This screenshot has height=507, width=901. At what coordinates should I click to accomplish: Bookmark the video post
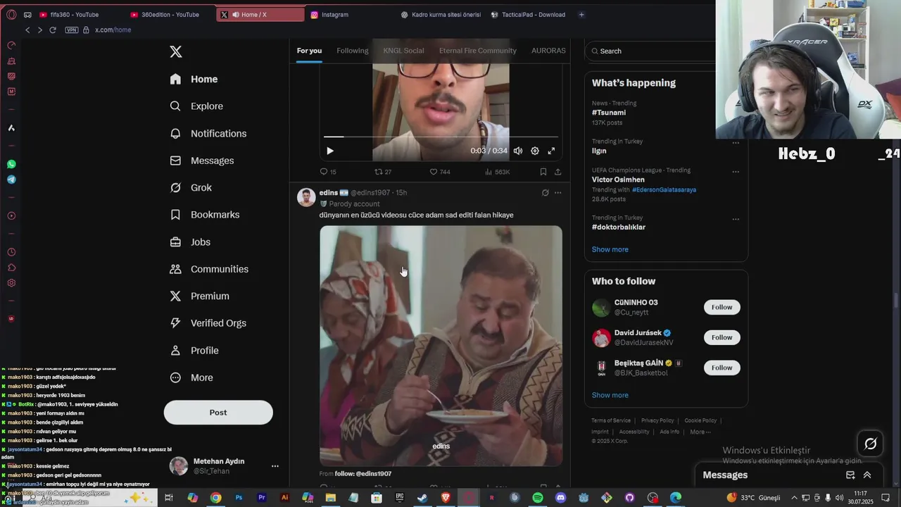[543, 172]
